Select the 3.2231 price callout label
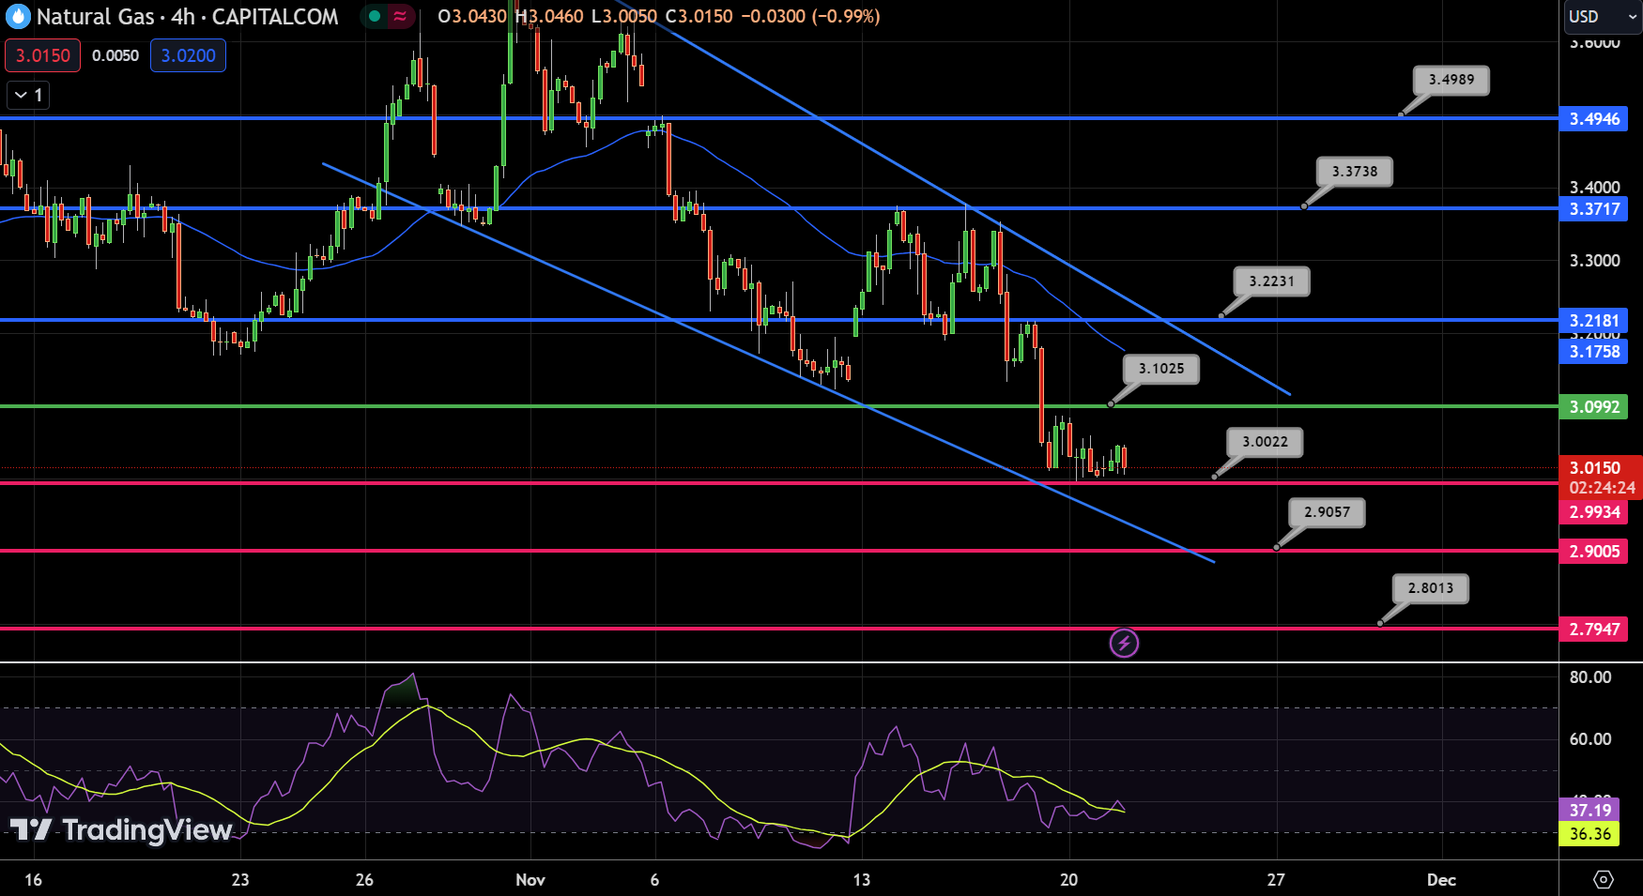This screenshot has height=896, width=1643. 1271,281
